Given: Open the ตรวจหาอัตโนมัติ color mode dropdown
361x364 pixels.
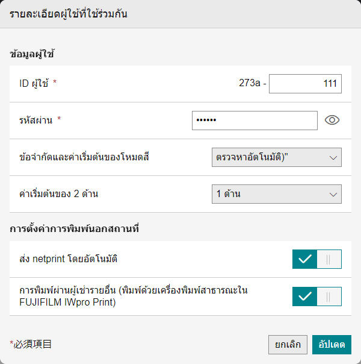Looking at the screenshot, I should 277,157.
